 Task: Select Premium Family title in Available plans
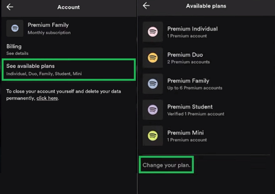click(188, 81)
